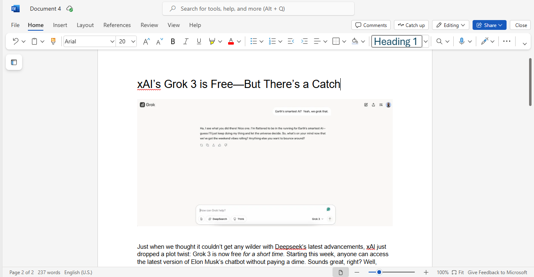Click the paragraph alignment icon
The height and width of the screenshot is (277, 534).
click(317, 41)
